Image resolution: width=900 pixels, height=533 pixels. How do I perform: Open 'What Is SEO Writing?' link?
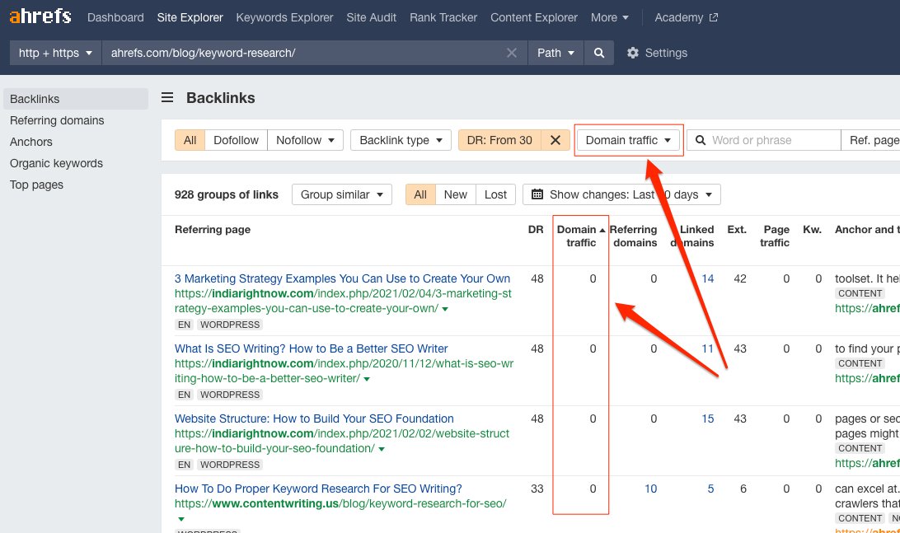click(x=311, y=348)
